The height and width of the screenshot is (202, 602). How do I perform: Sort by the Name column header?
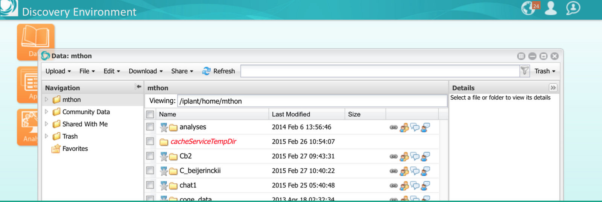pos(212,114)
